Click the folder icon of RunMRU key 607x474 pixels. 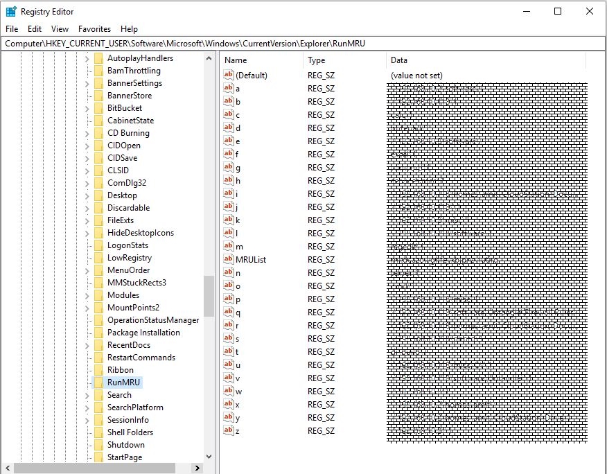pyautogui.click(x=98, y=383)
